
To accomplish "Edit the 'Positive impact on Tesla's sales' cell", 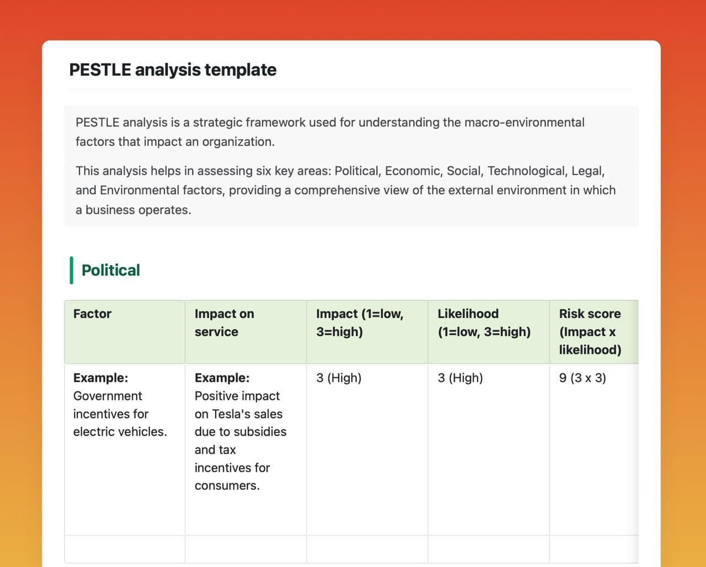I will (240, 432).
